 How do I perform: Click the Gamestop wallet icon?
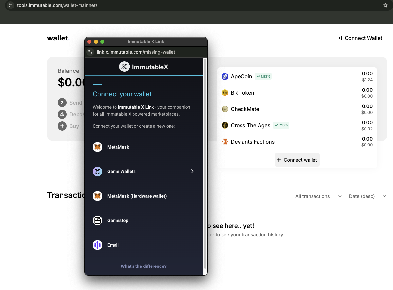click(x=98, y=220)
